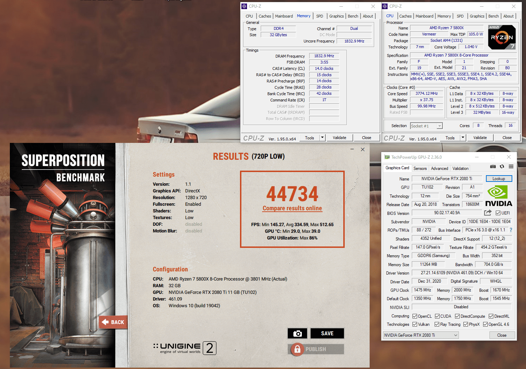Viewport: 526px width, 369px height.
Task: Toggle the DirectML checkbox
Action: click(x=491, y=316)
